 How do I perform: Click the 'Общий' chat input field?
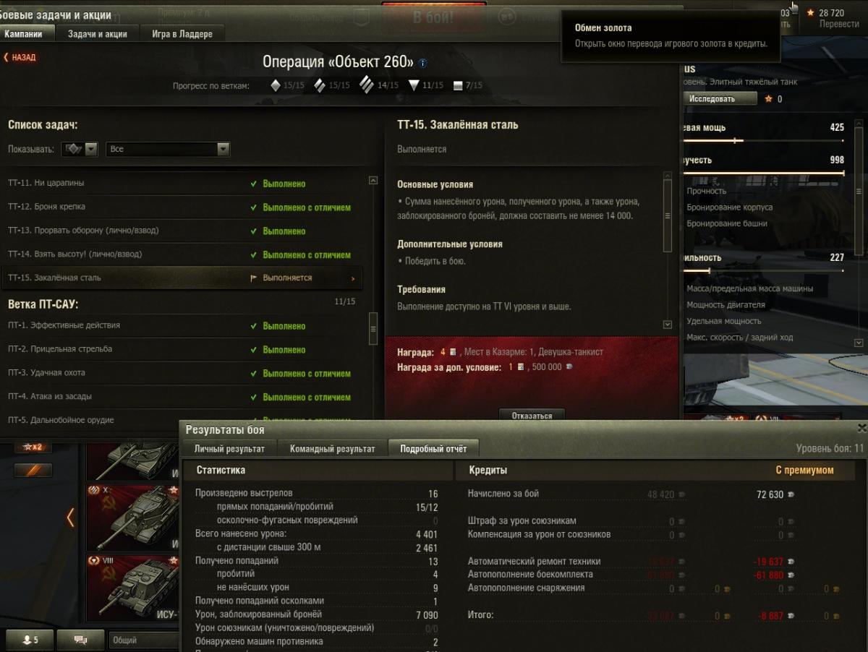click(145, 640)
